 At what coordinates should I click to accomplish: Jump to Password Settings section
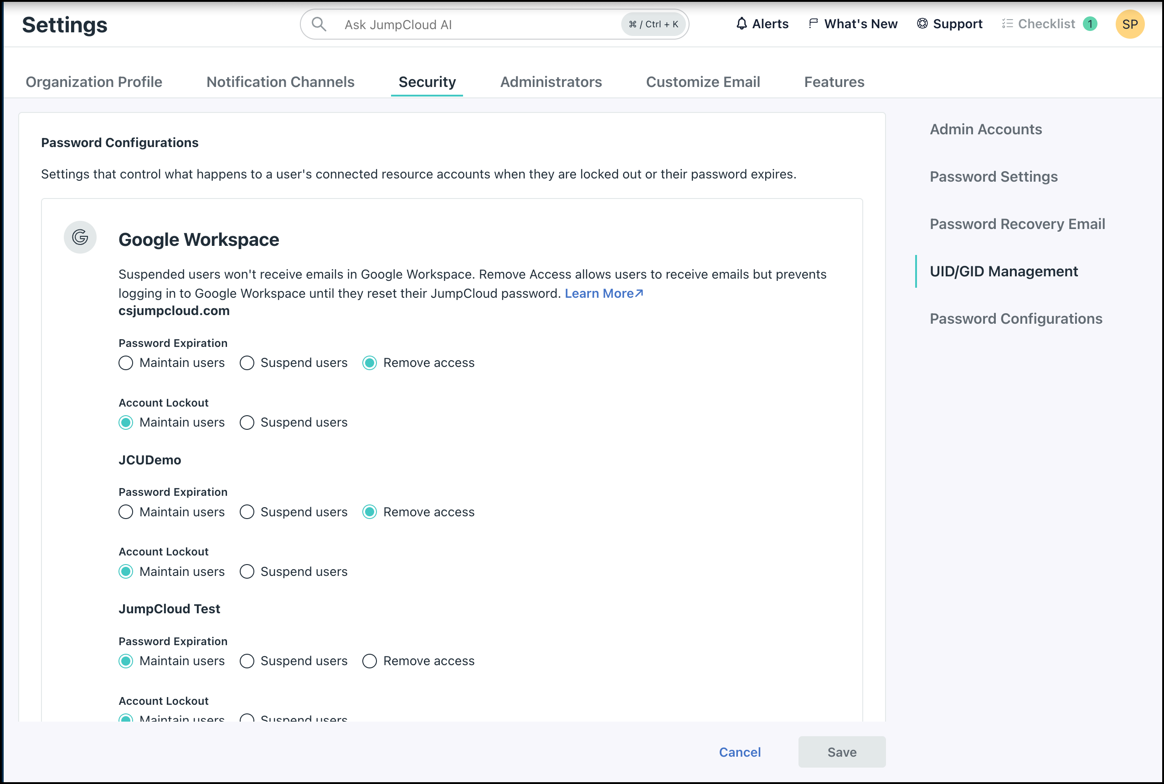tap(994, 177)
